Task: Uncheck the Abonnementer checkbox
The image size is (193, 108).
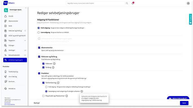Action: point(39,48)
